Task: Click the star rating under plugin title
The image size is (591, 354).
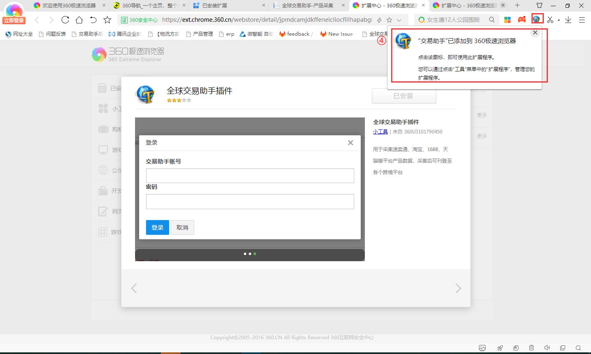Action: point(179,100)
